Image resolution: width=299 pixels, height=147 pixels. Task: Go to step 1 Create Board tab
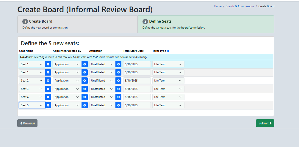coord(77,24)
